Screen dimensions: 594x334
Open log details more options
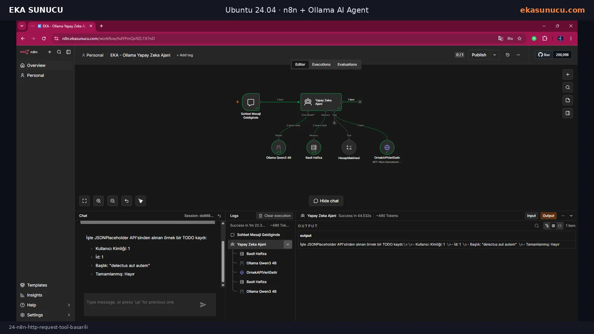[x=563, y=216]
